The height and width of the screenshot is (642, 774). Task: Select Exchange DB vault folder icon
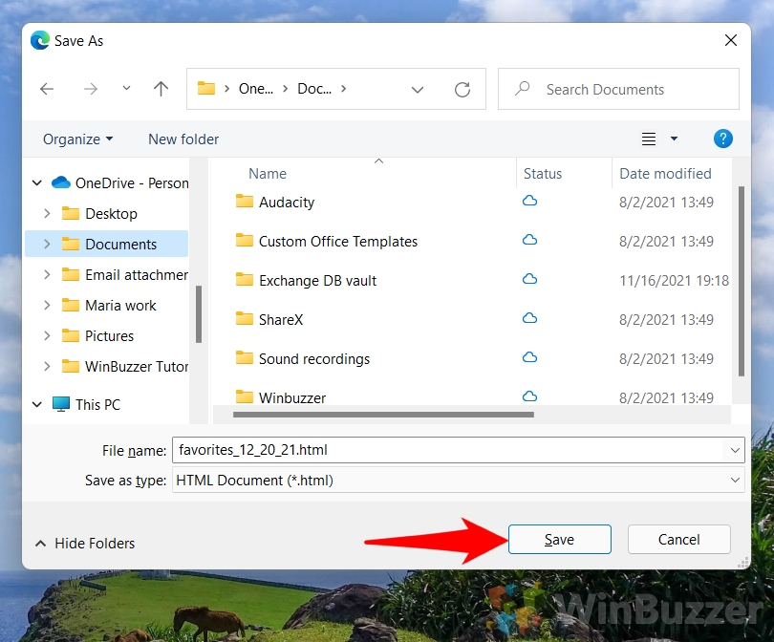tap(245, 279)
